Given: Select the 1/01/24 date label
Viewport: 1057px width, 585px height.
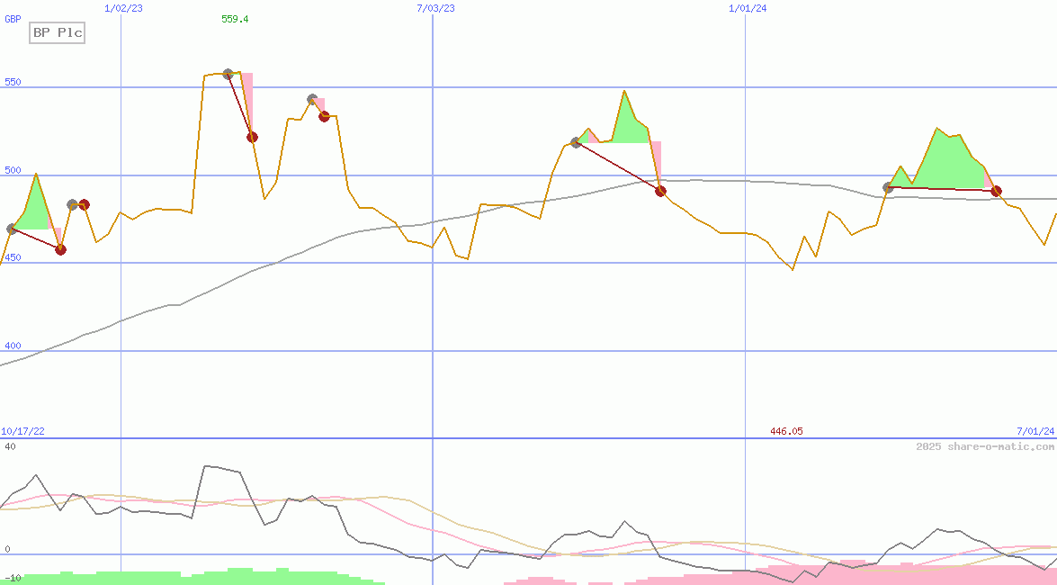Looking at the screenshot, I should point(748,7).
